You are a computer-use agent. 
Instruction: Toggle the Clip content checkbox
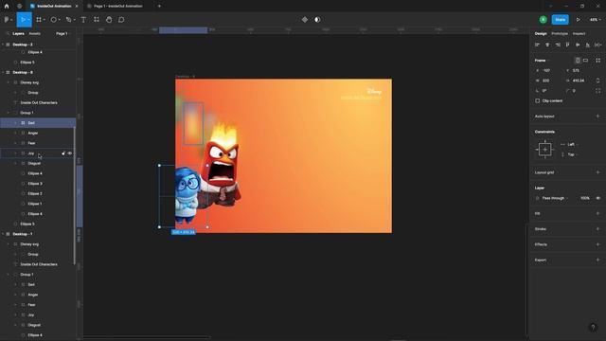[537, 101]
